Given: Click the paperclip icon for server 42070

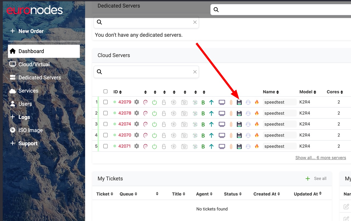Looking at the screenshot, I should pos(231,135).
